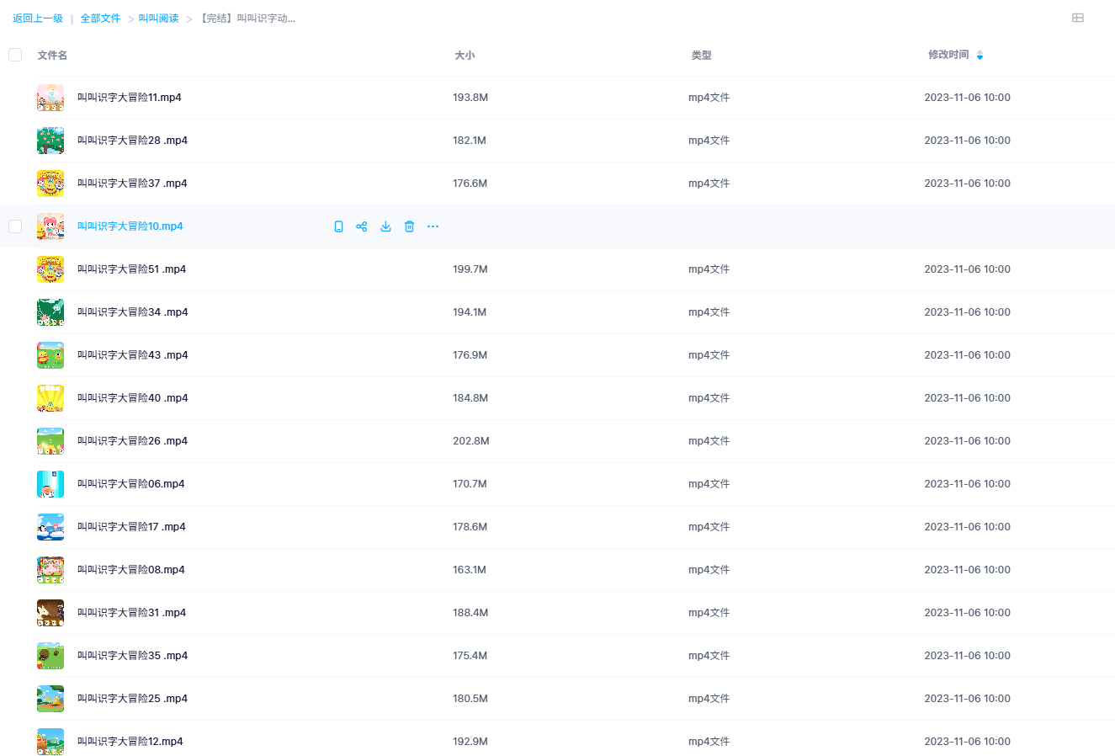Screen dimensions: 1115x756
Task: Click the share icon for 叫叫识字大冒险10.mp4
Action: 362,226
